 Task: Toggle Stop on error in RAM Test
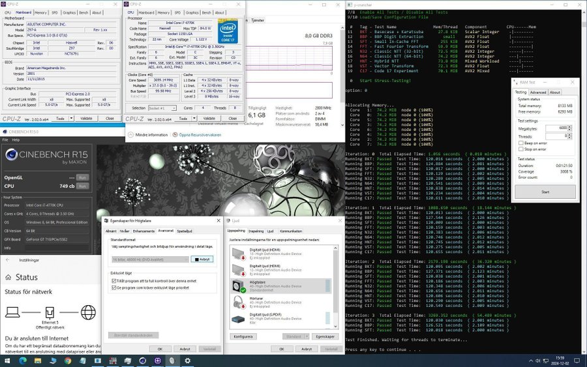(x=520, y=149)
